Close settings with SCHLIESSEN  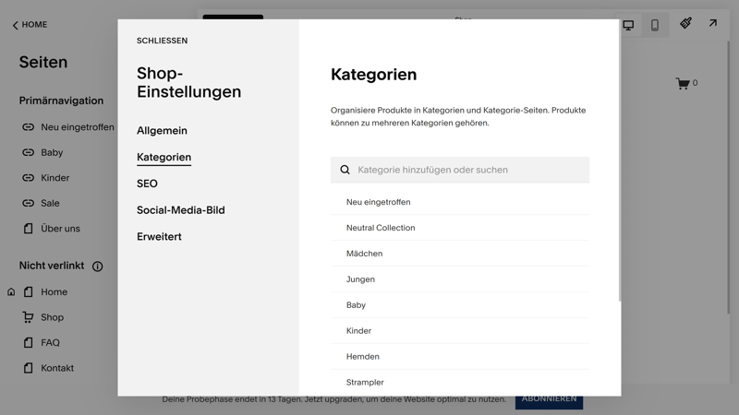tap(162, 41)
